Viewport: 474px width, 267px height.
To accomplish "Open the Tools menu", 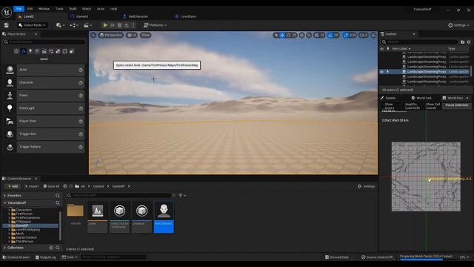I will point(59,9).
